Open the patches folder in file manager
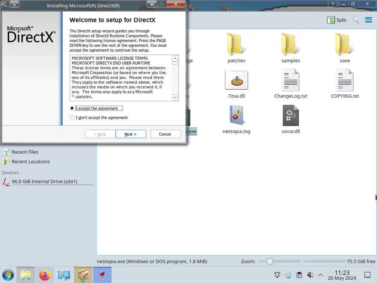 (x=236, y=48)
